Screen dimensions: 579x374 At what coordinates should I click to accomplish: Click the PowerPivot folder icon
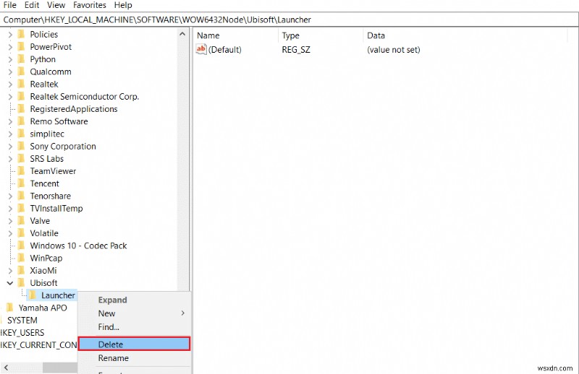point(22,47)
